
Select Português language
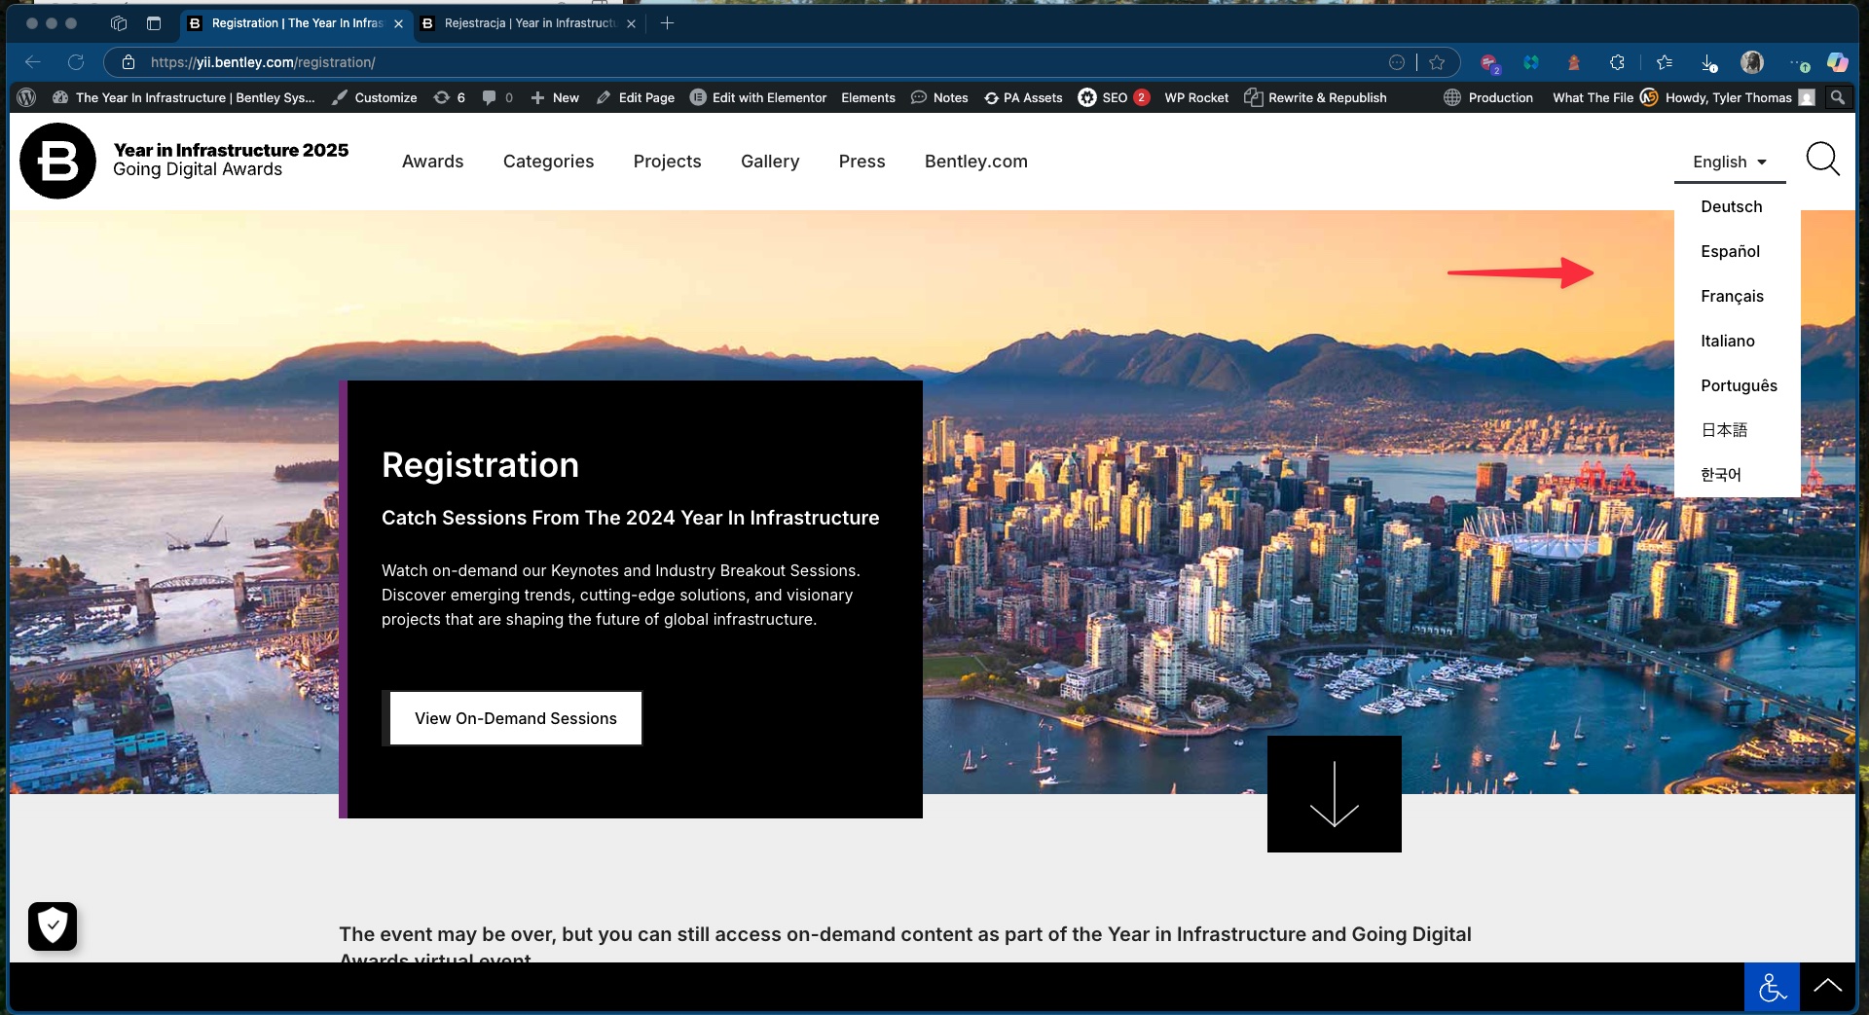(1739, 385)
